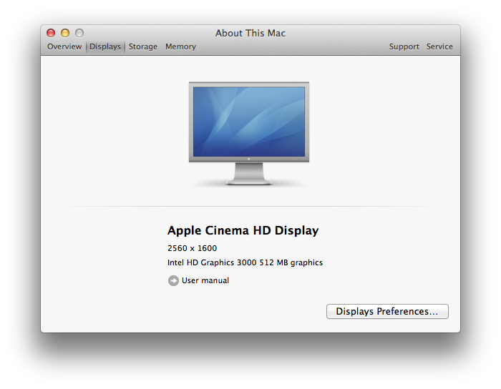
Task: Open the User manual link
Action: [x=205, y=280]
